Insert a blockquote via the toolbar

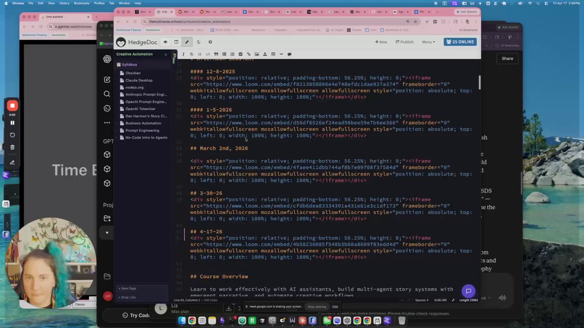[216, 54]
